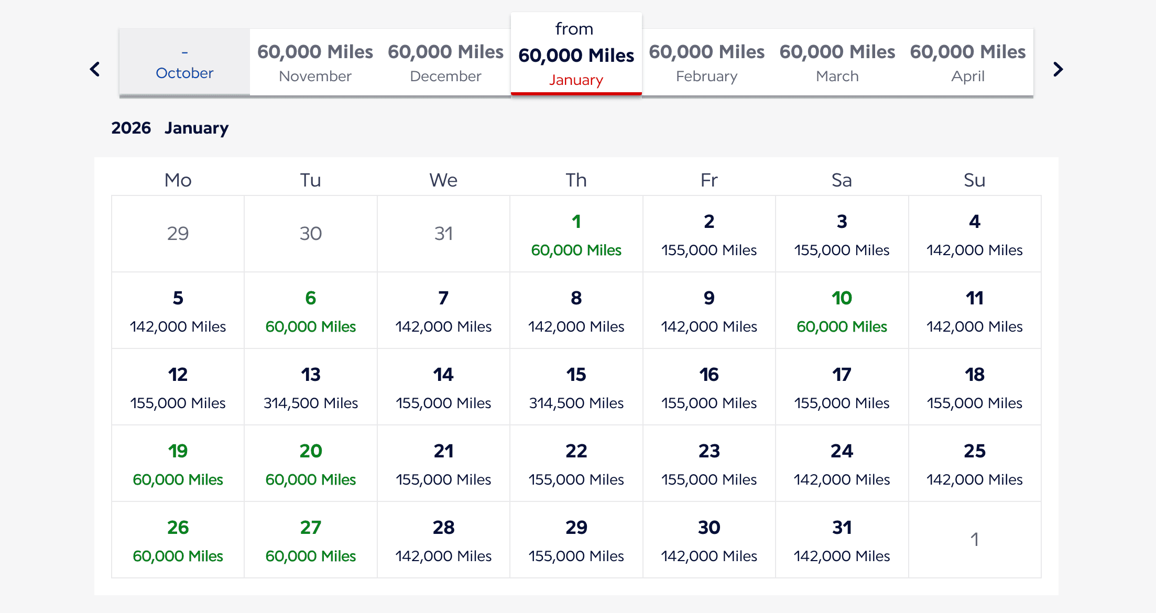Viewport: 1156px width, 613px height.
Task: Click the February 1 date in the last row
Action: (974, 540)
